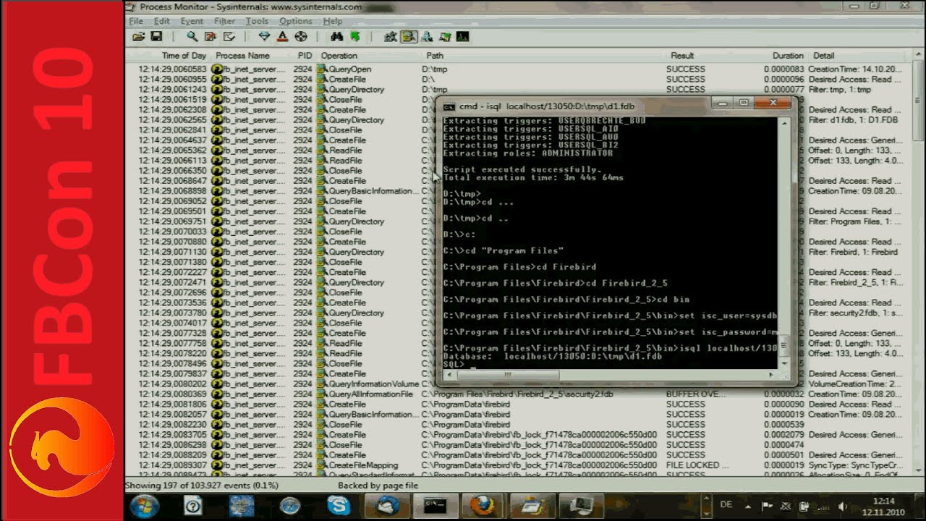Click the Find (binoculars) toolbar icon
Image resolution: width=926 pixels, height=521 pixels.
[x=336, y=36]
